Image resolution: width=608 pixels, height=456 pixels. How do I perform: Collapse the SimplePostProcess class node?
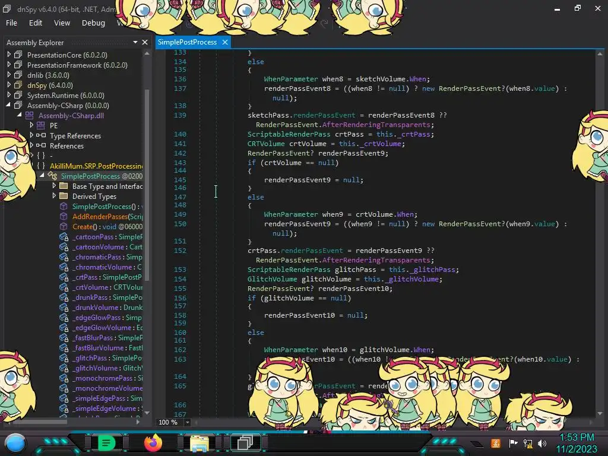coord(42,176)
